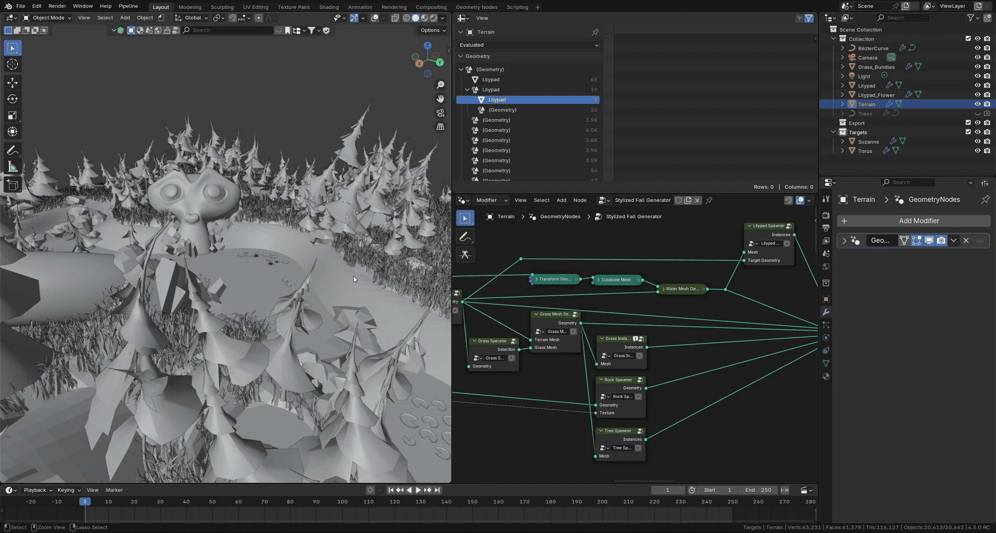Image resolution: width=996 pixels, height=533 pixels.
Task: Open the viewport Options popover
Action: click(433, 30)
